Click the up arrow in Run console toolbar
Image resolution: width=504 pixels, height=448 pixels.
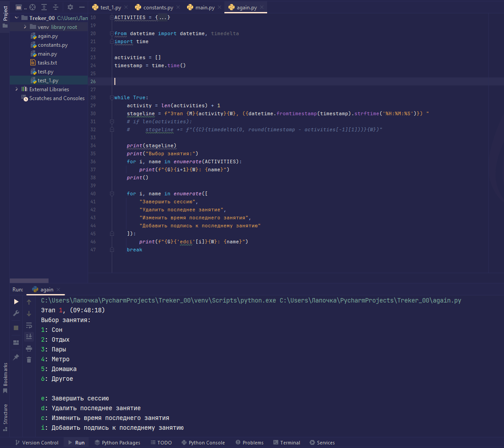point(29,302)
